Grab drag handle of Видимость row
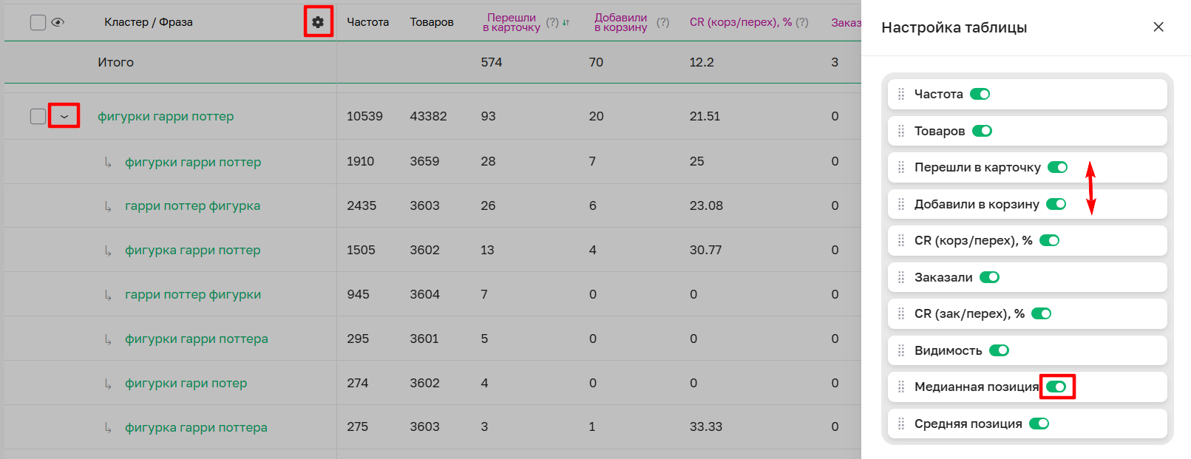The image size is (1191, 459). [x=901, y=350]
